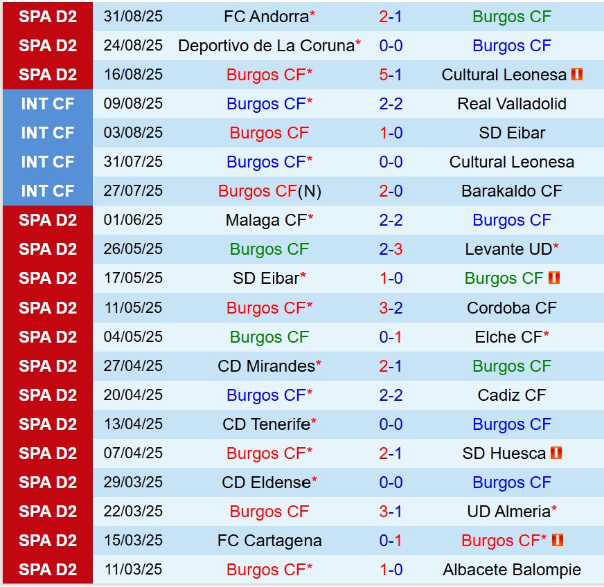Open the FC Andorra team page
This screenshot has height=587, width=604.
coord(266,17)
